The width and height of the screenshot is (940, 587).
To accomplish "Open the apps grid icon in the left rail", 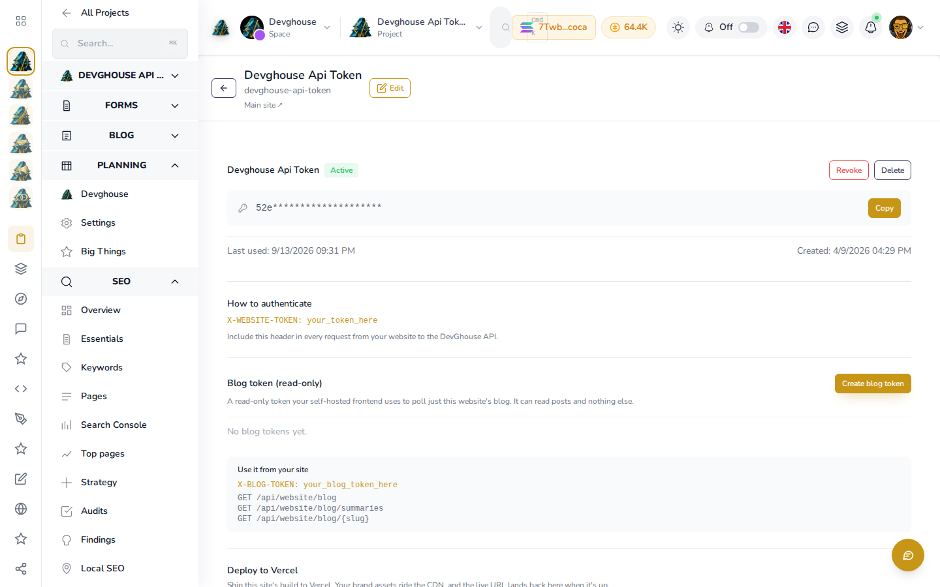I will pyautogui.click(x=21, y=21).
